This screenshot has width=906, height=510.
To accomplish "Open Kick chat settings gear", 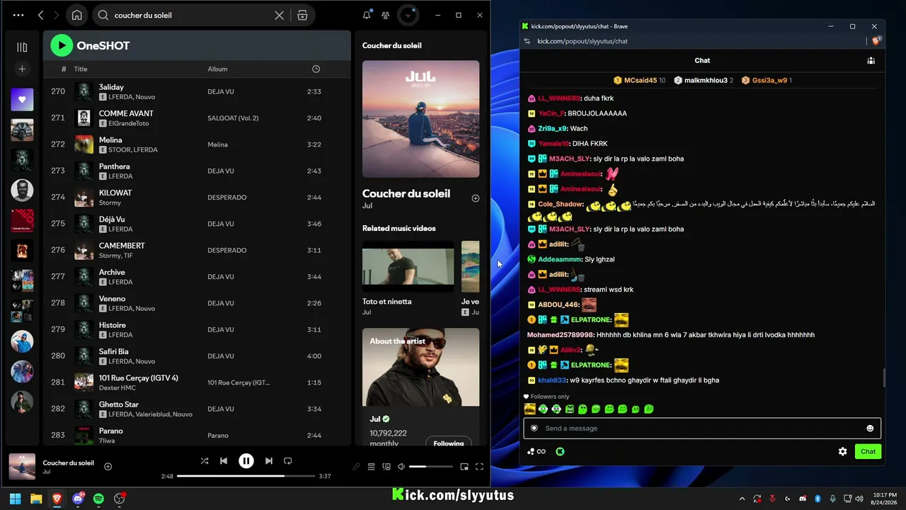I will point(842,451).
